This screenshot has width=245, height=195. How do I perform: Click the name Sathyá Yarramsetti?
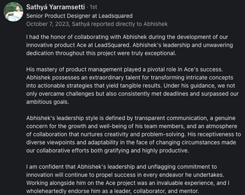55,7
